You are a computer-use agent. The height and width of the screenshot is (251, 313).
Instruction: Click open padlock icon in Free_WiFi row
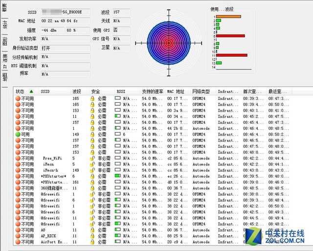[x=92, y=159]
